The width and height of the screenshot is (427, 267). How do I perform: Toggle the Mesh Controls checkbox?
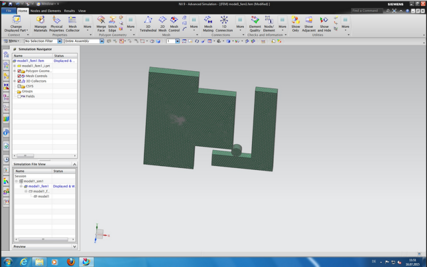19,76
